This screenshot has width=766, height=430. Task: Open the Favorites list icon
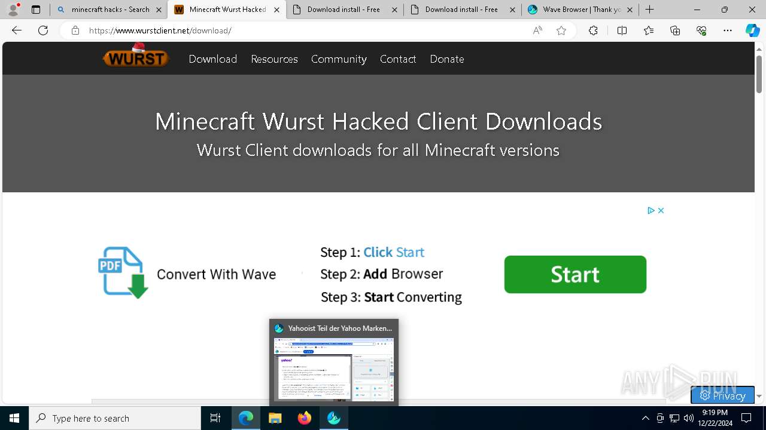click(x=649, y=30)
